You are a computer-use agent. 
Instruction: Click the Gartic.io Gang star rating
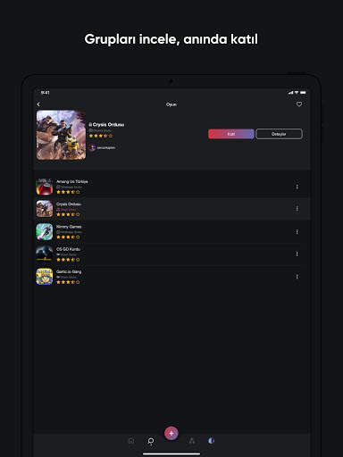pos(68,282)
